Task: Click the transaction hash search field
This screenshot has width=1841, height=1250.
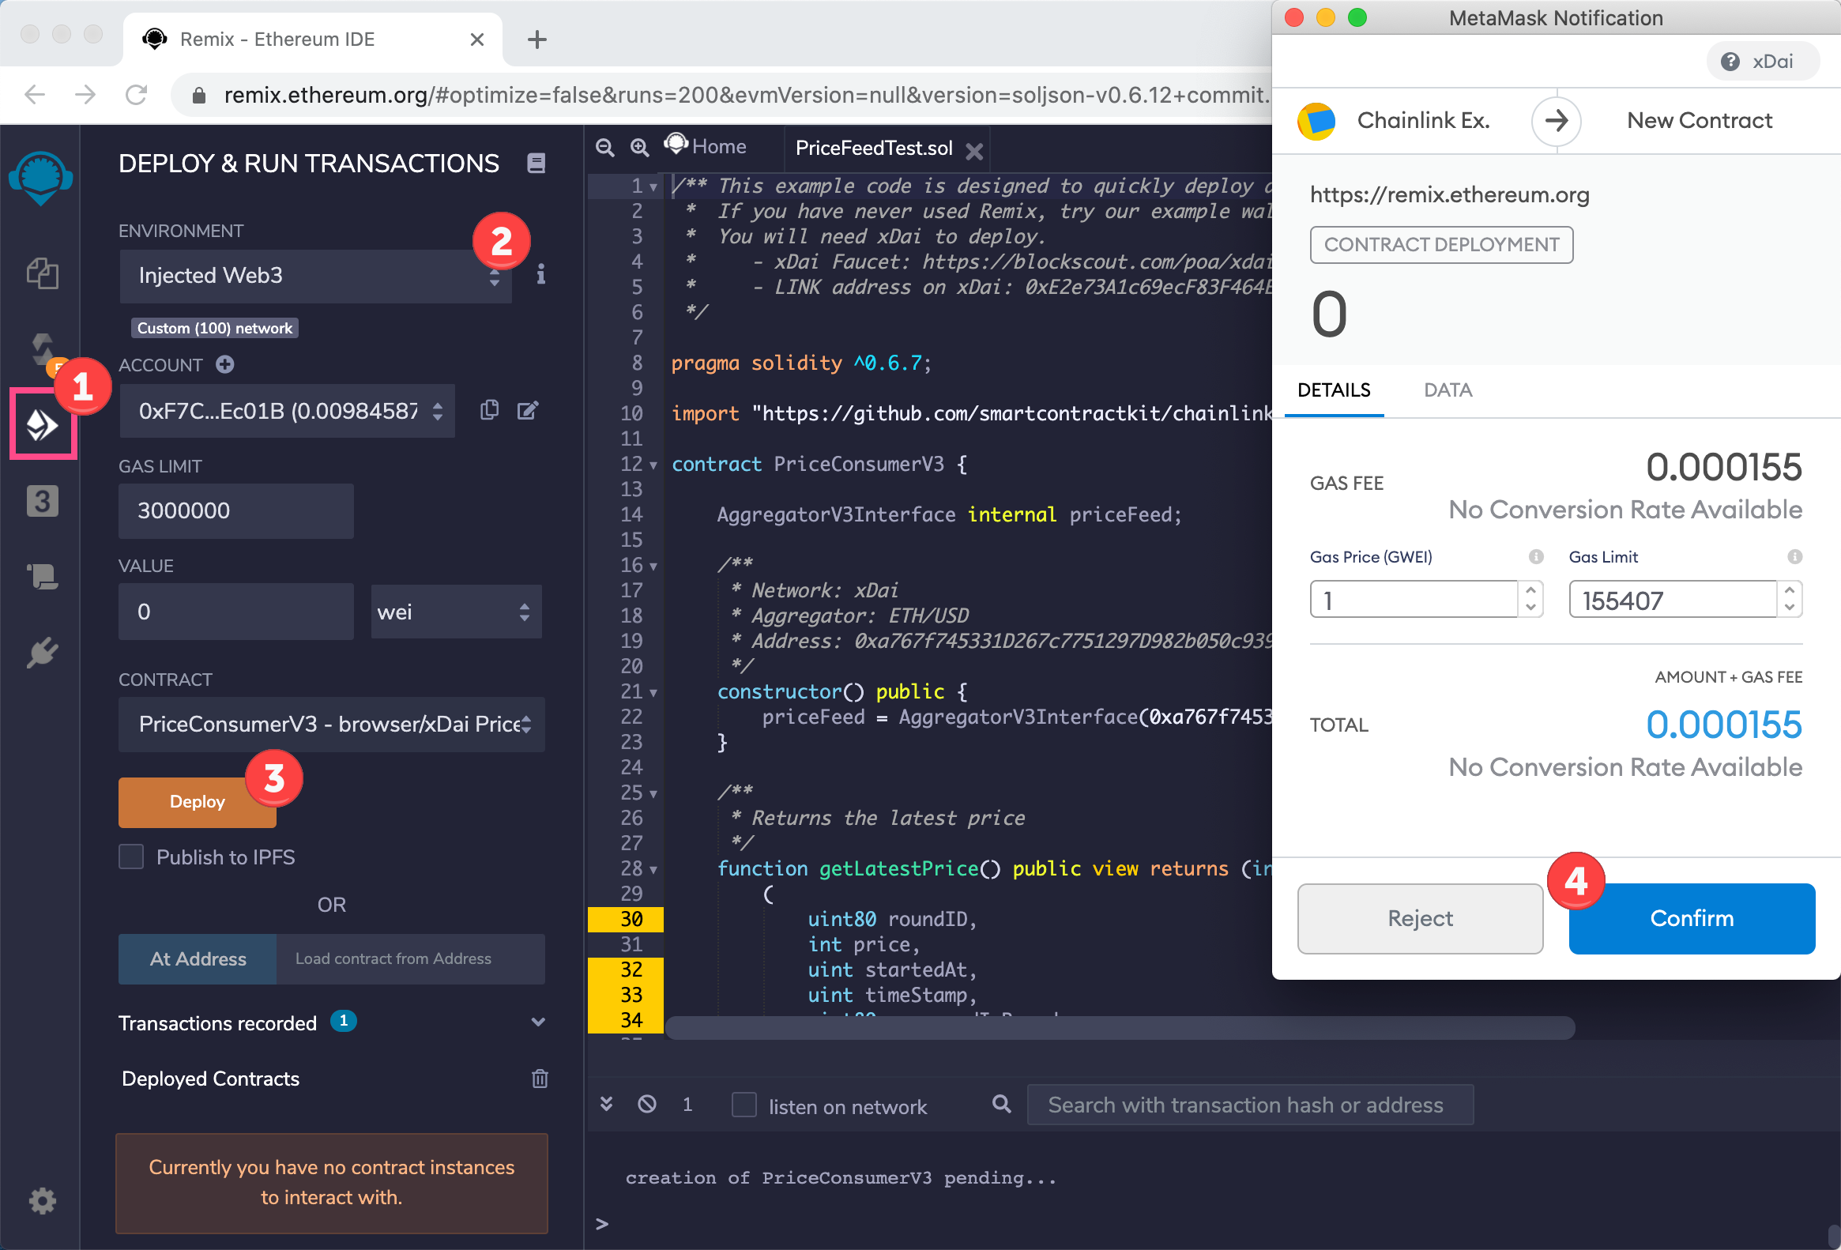Action: [1249, 1105]
